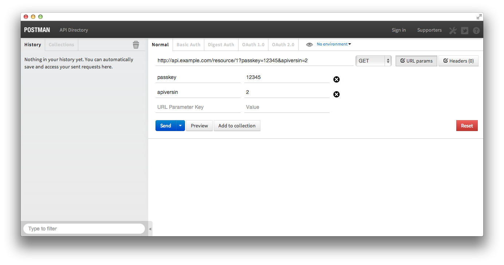The height and width of the screenshot is (265, 504).
Task: Click the apiversin key field
Action: [198, 92]
